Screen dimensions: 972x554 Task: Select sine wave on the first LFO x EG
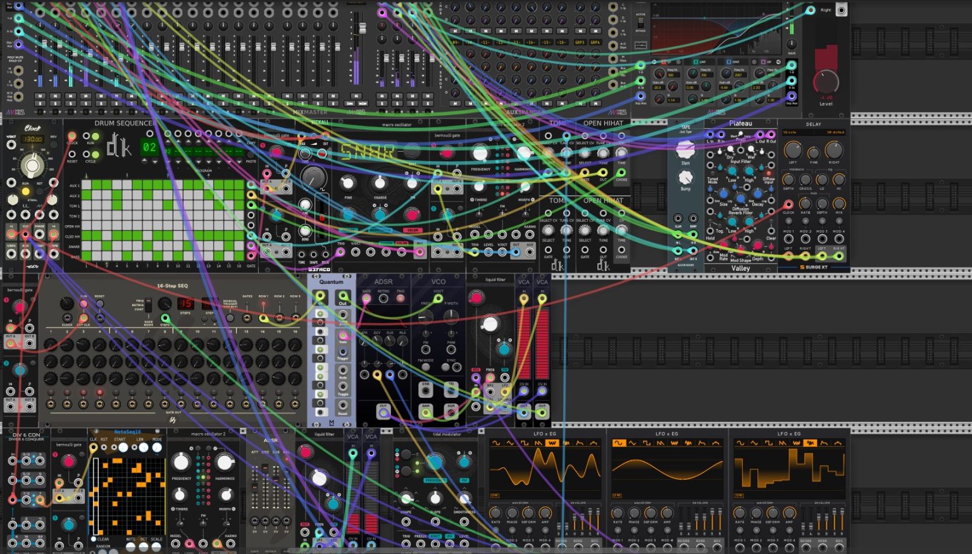[x=495, y=443]
